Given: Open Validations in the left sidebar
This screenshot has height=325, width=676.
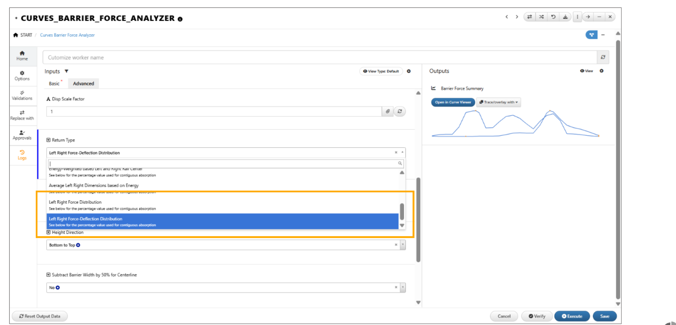Looking at the screenshot, I should (x=22, y=96).
